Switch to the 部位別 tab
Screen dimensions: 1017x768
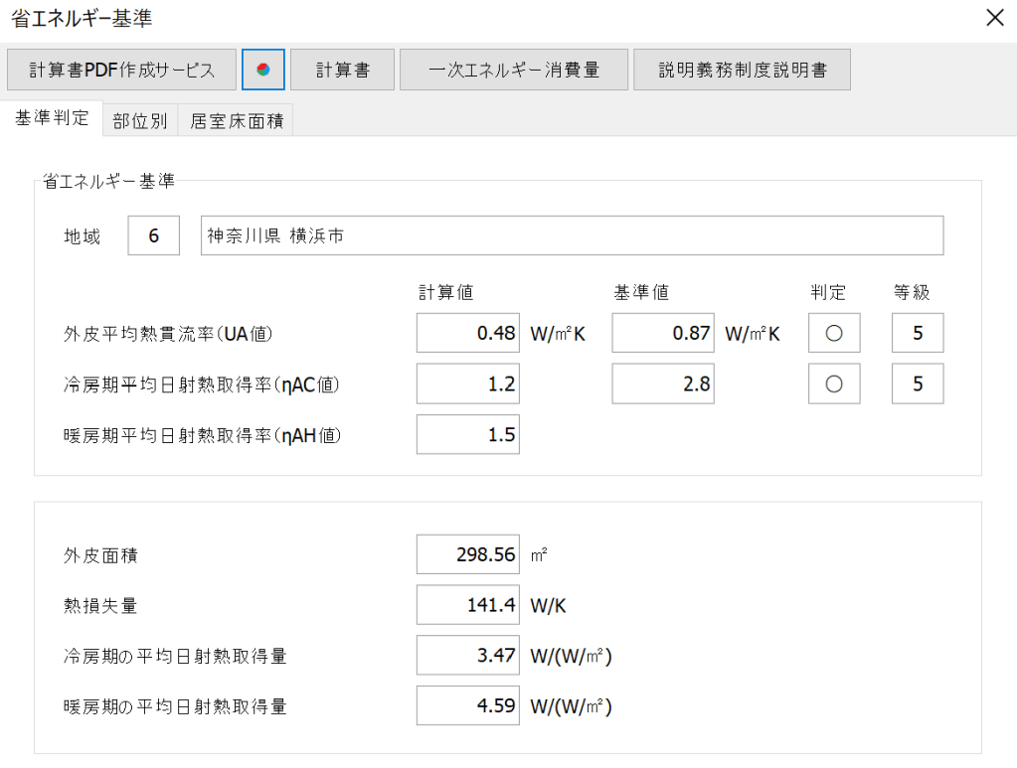[x=139, y=121]
